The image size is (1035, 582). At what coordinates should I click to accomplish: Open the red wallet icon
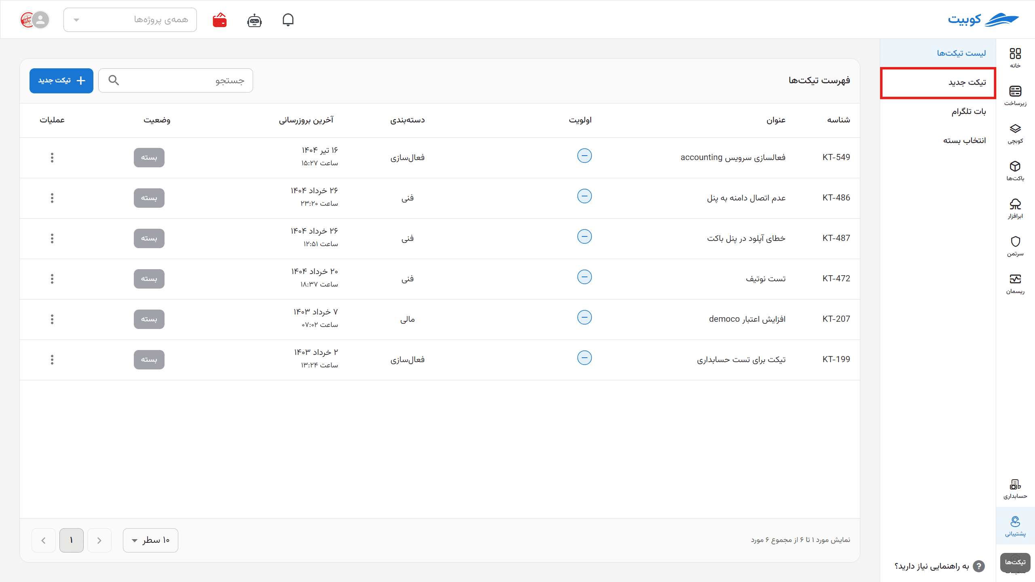pos(220,20)
